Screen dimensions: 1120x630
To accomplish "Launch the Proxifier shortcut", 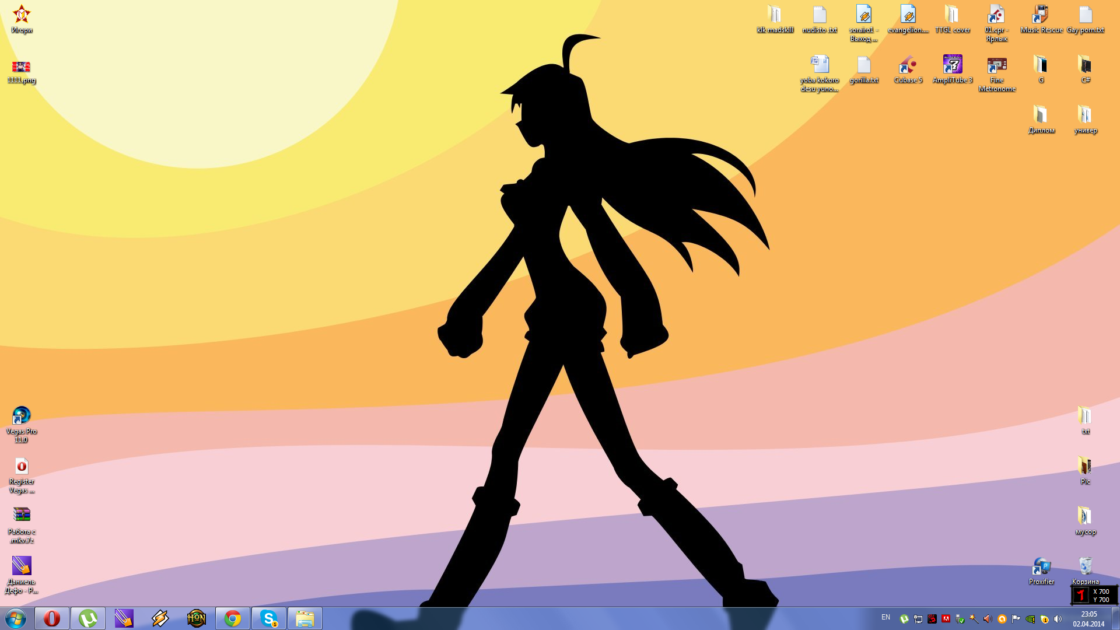I will [x=1041, y=571].
